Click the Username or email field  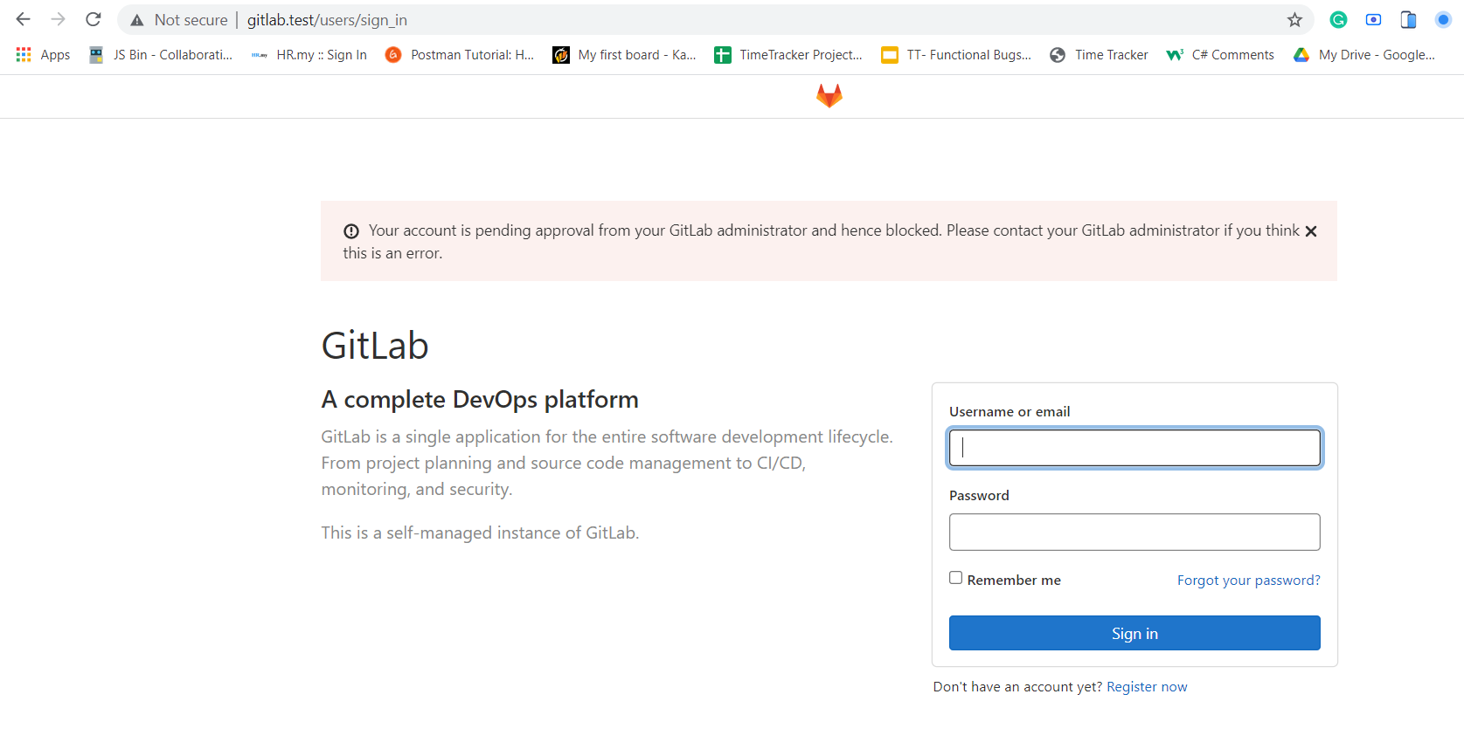(1134, 448)
